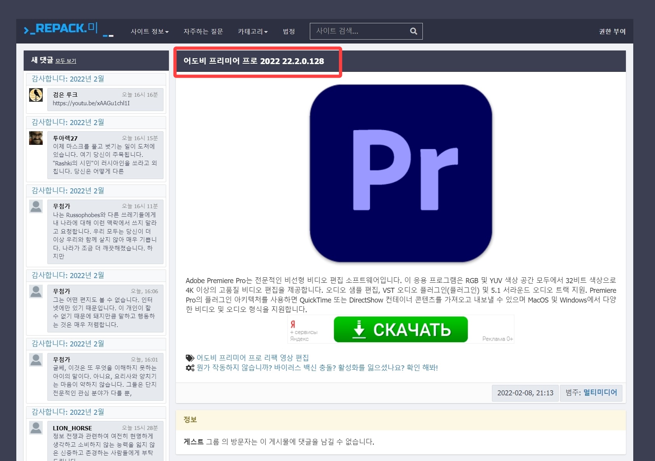Open LION_HORSE's avatar picture
Viewport: 655px width, 461px height.
(36, 428)
